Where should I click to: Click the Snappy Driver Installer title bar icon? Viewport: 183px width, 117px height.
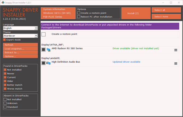pyautogui.click(x=3, y=2)
